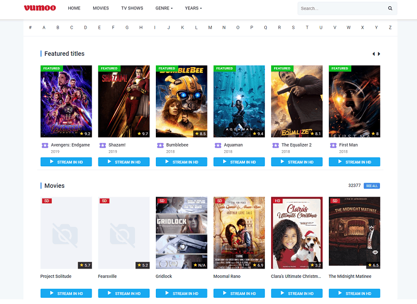This screenshot has height=304, width=417.
Task: Stream Clara's Ultimate Christmas in HD
Action: (x=297, y=293)
